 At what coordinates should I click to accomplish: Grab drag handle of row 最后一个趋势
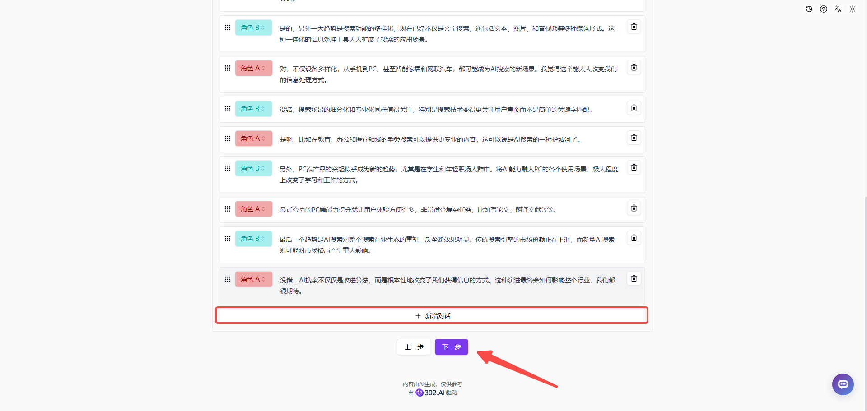tap(228, 239)
